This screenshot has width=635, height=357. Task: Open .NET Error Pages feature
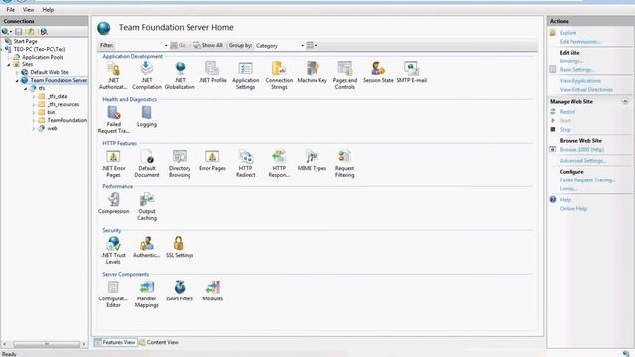click(113, 163)
